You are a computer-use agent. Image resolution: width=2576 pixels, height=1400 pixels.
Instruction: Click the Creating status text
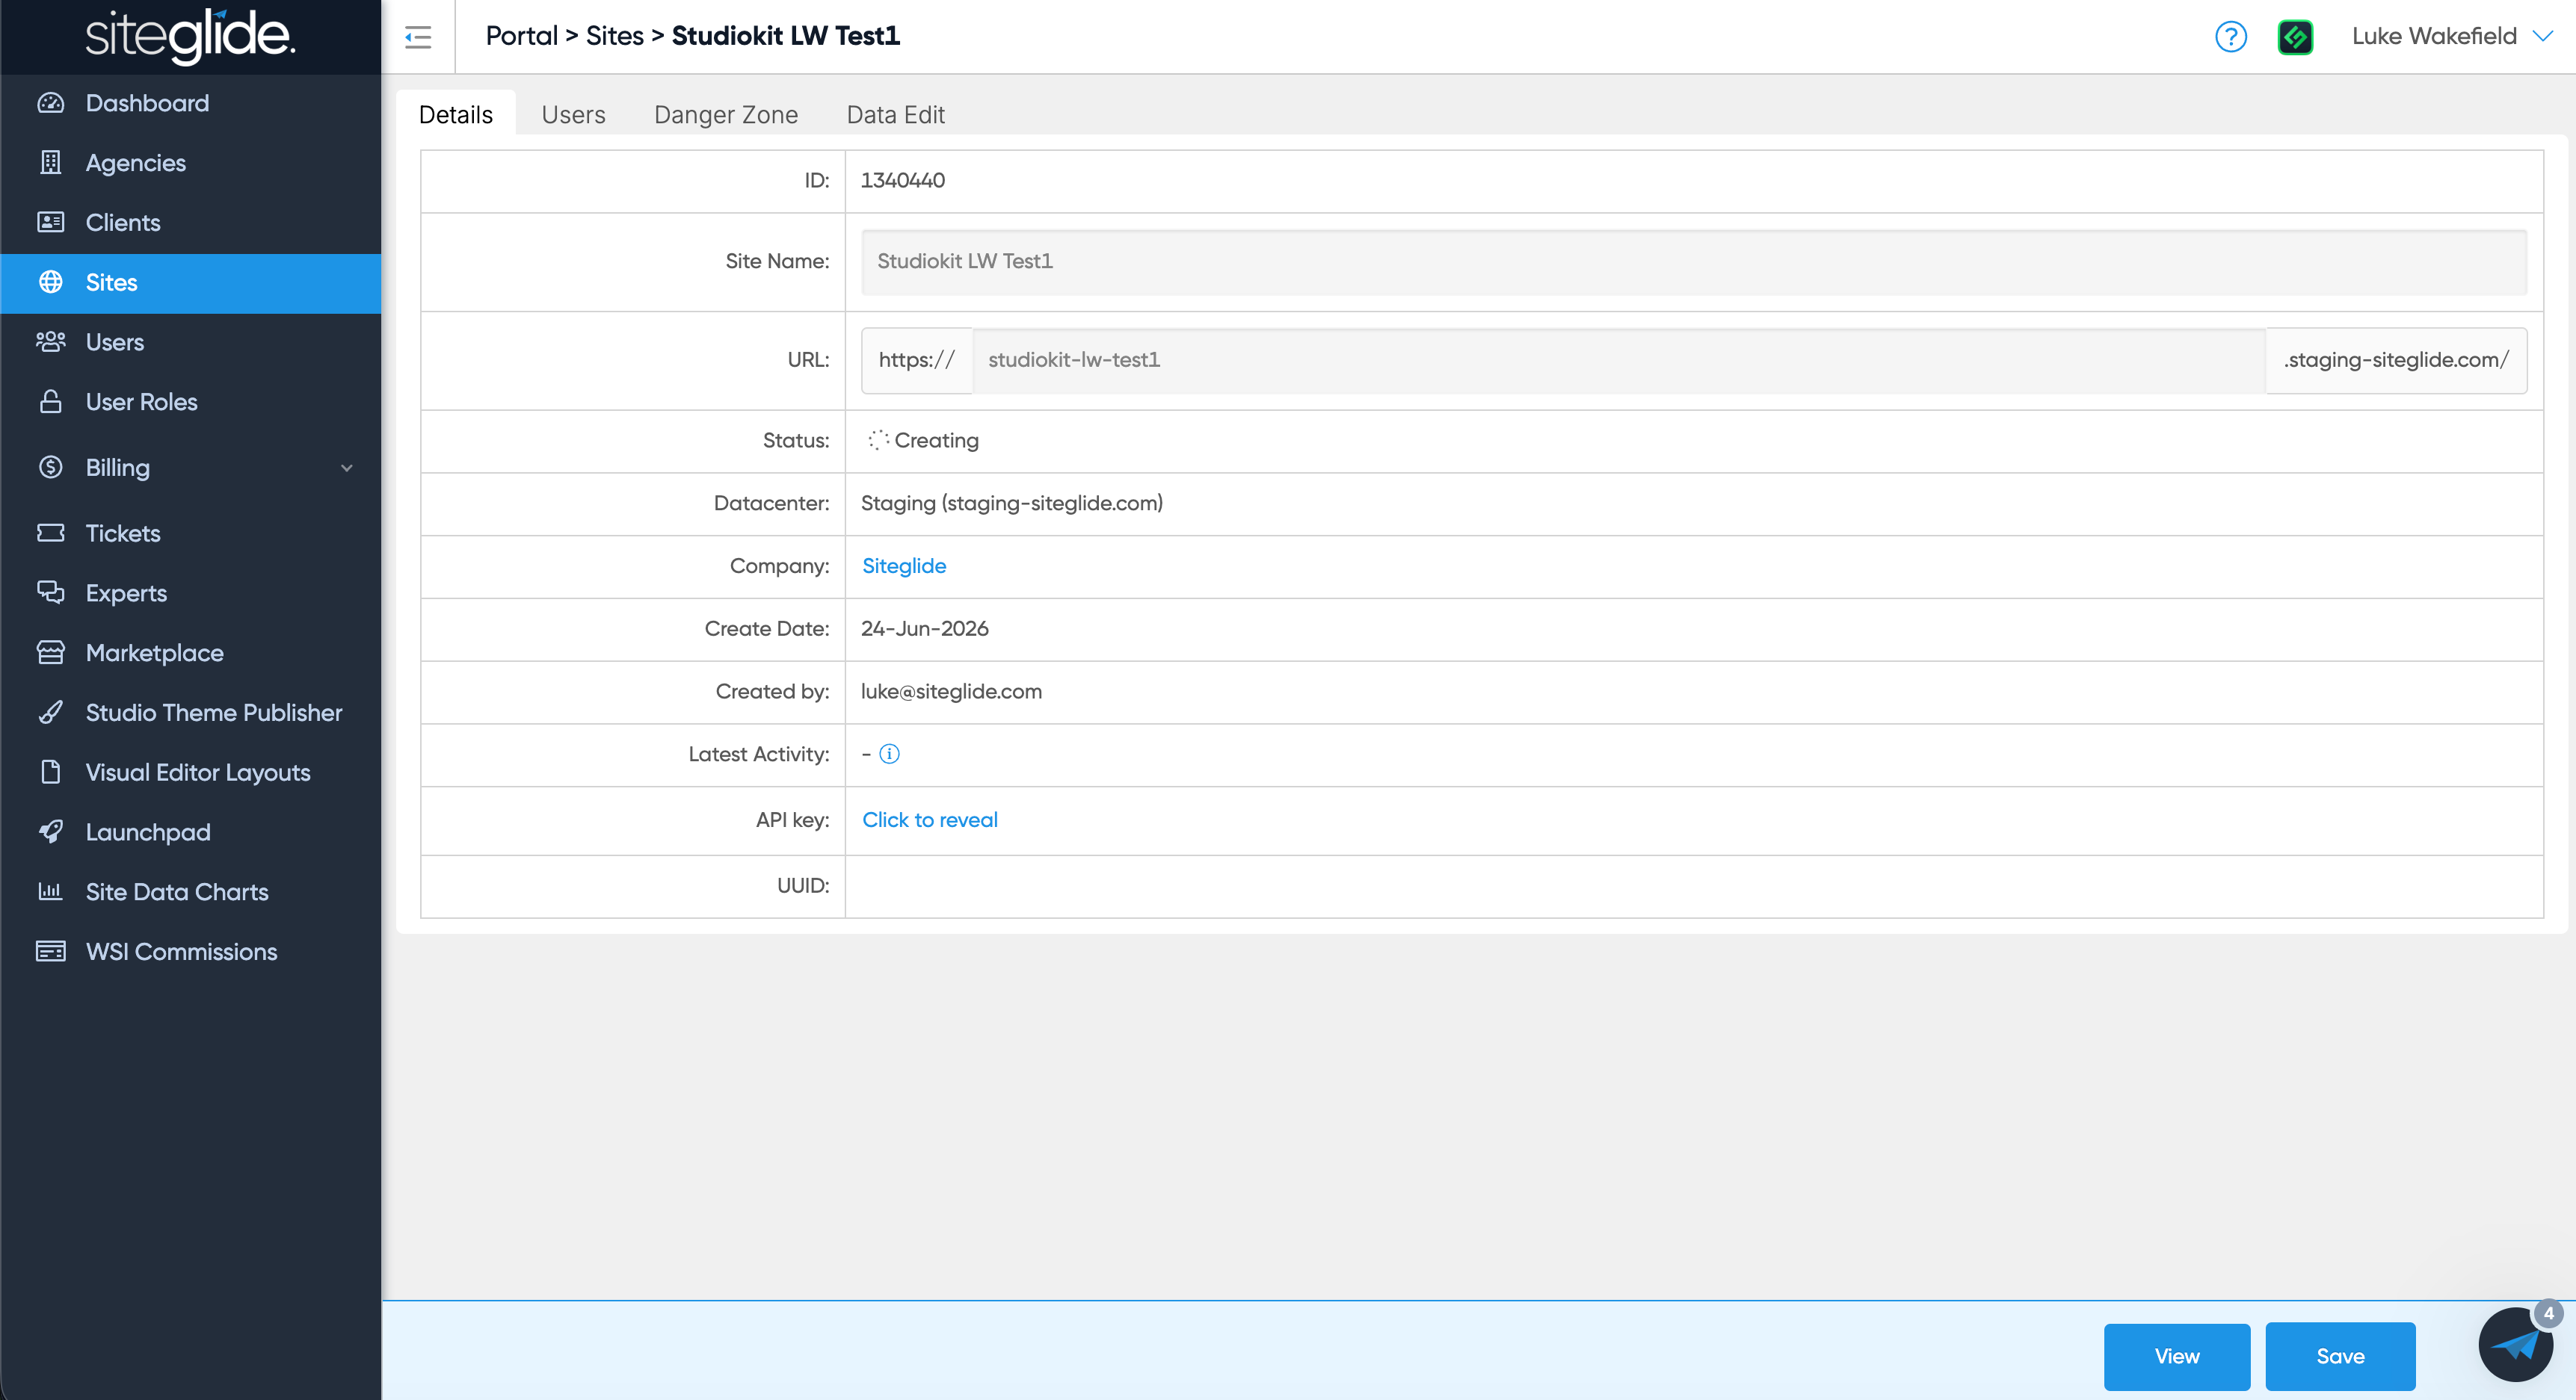click(936, 441)
